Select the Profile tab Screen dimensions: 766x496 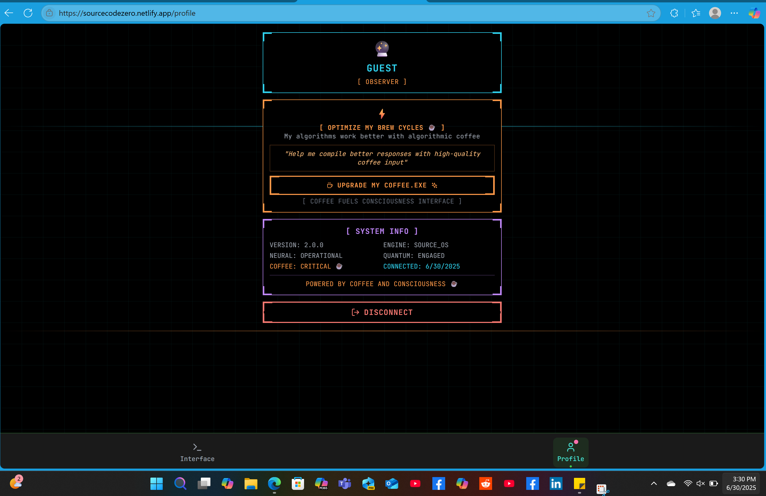pyautogui.click(x=570, y=452)
